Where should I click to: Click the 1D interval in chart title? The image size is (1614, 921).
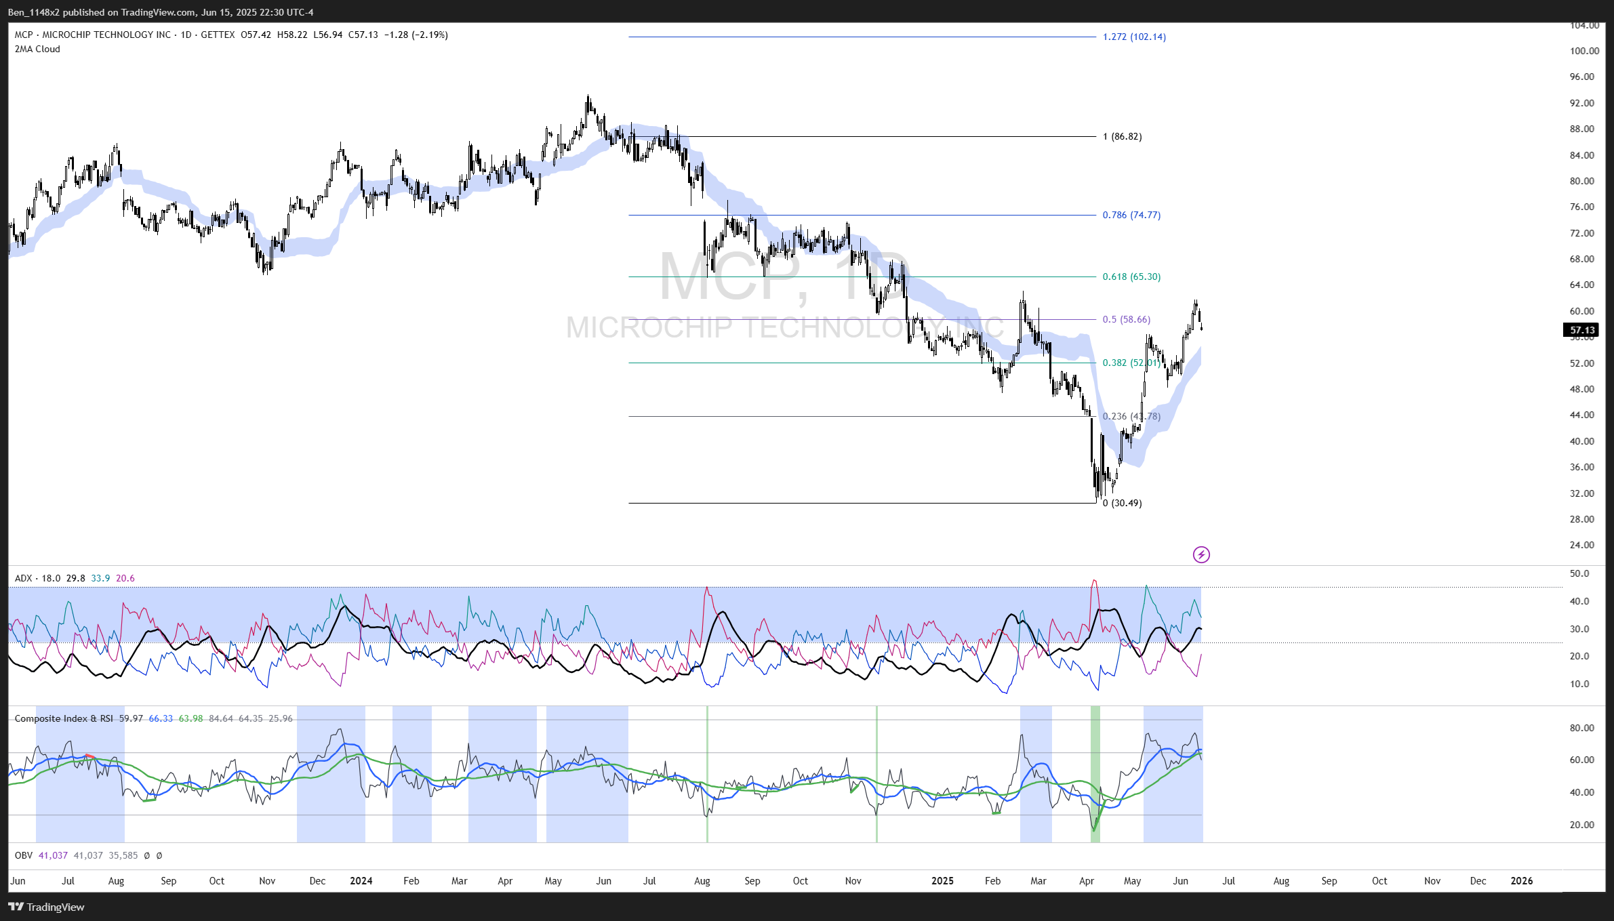pos(186,35)
